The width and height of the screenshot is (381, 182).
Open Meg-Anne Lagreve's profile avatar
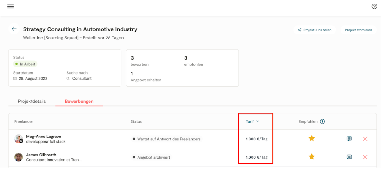coord(18,139)
